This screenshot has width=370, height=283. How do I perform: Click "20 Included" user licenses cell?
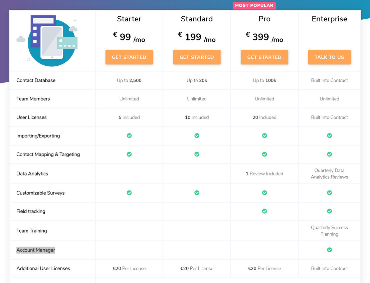(x=264, y=117)
